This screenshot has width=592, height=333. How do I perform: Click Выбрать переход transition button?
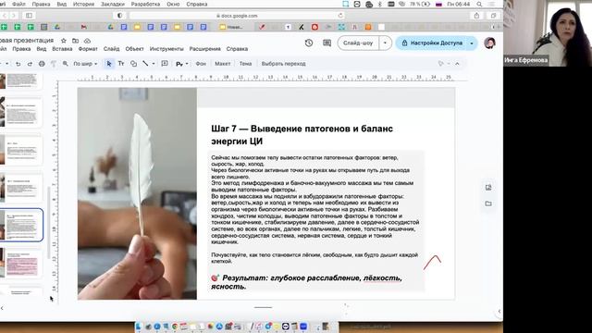[283, 64]
